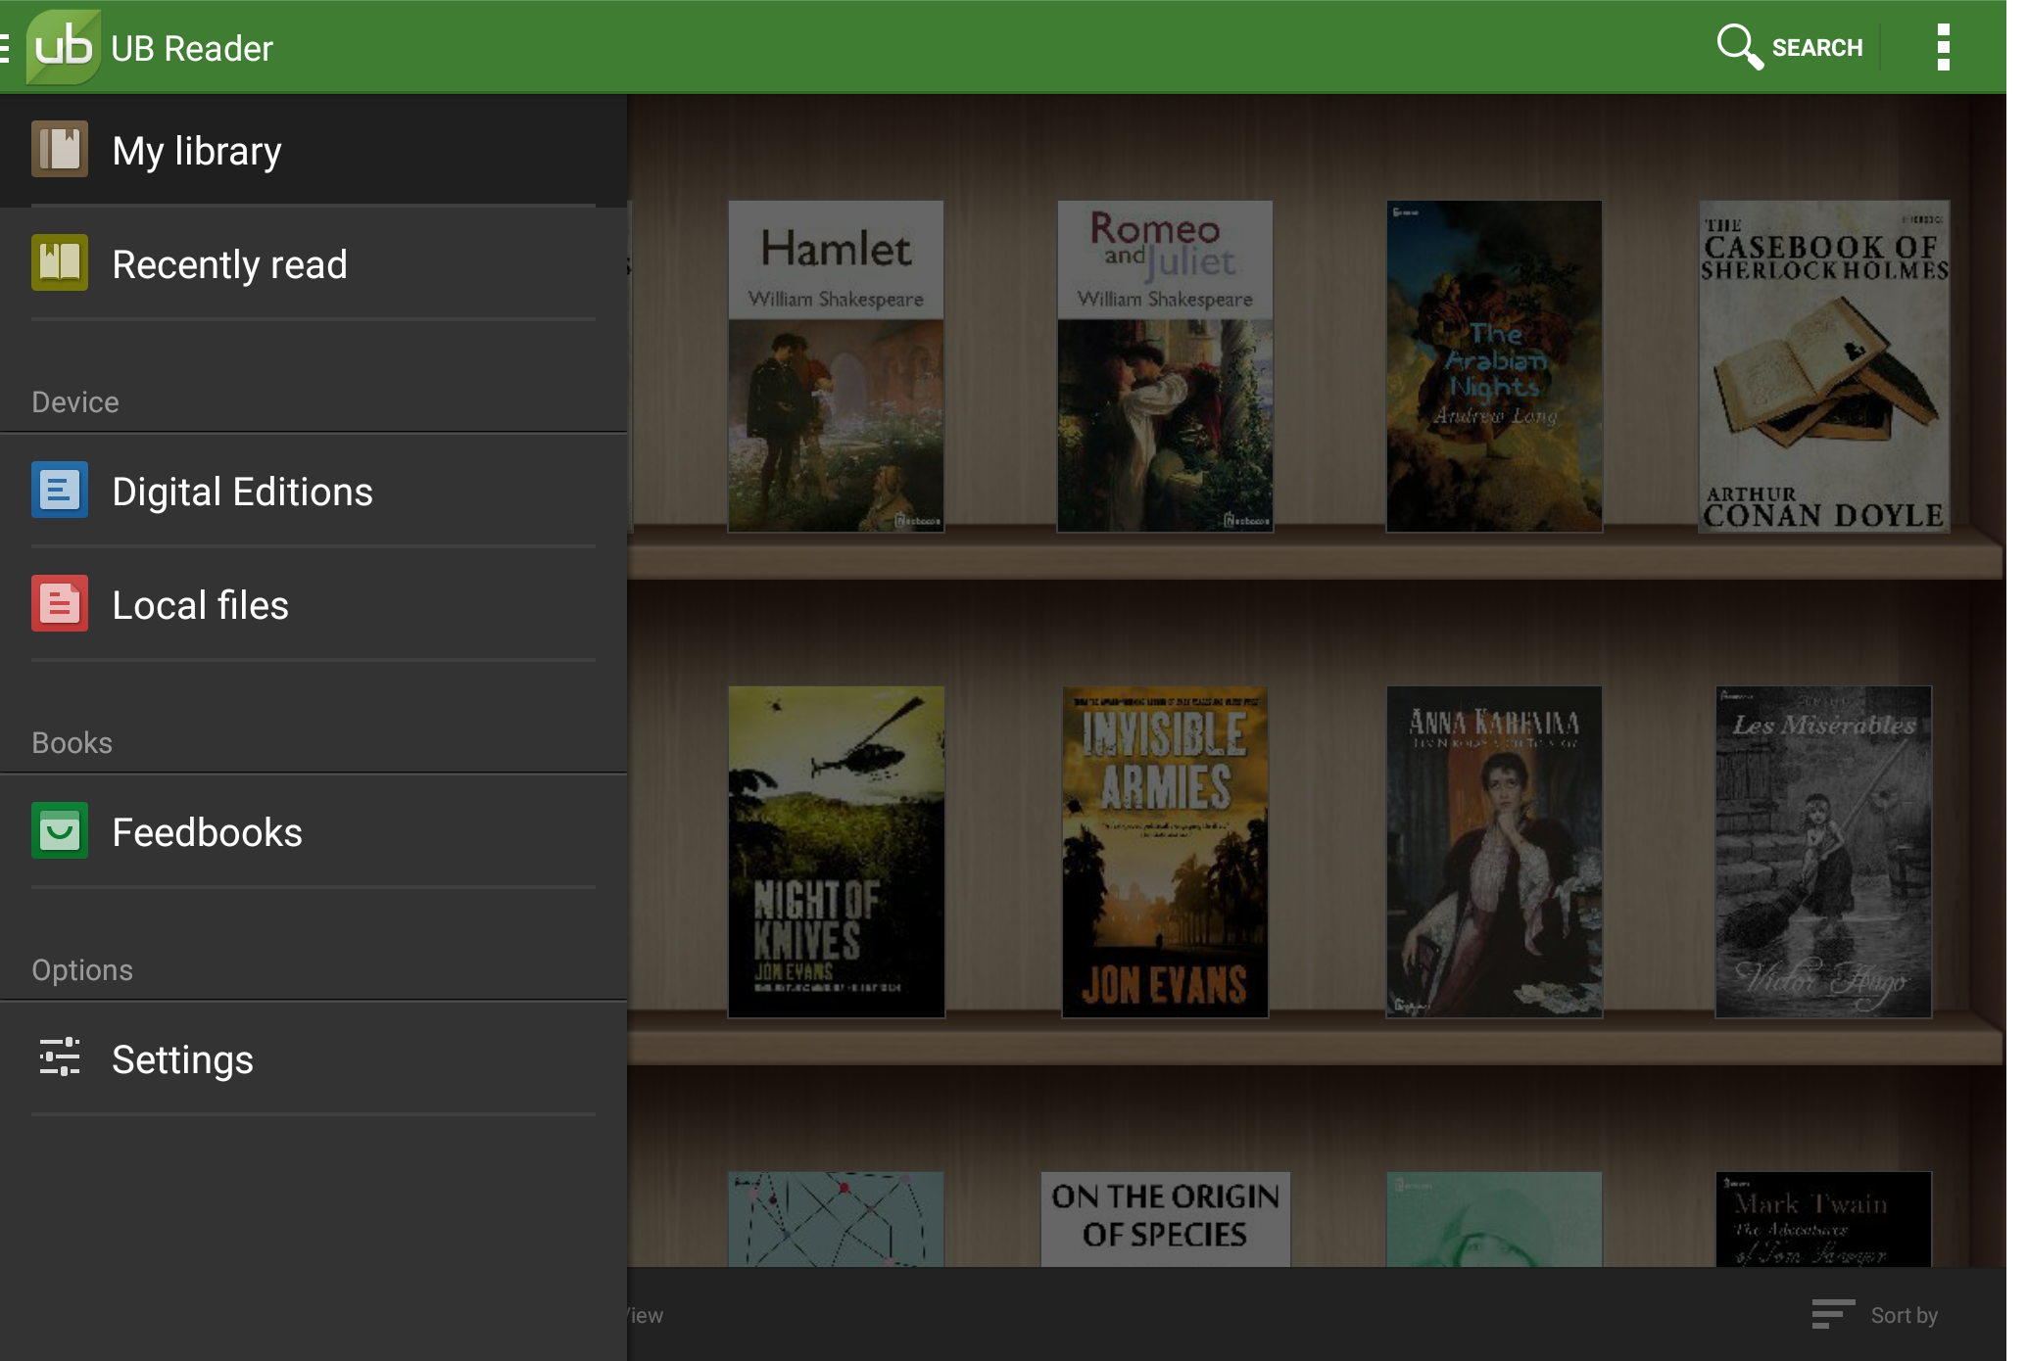Open Casebook of Sherlock Holmes cover

coord(1823,366)
